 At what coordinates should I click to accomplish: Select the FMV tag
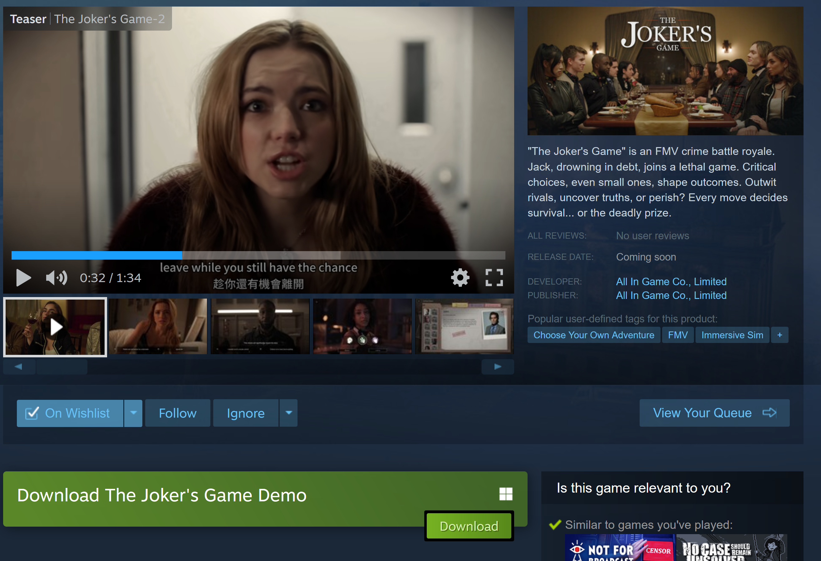tap(678, 335)
